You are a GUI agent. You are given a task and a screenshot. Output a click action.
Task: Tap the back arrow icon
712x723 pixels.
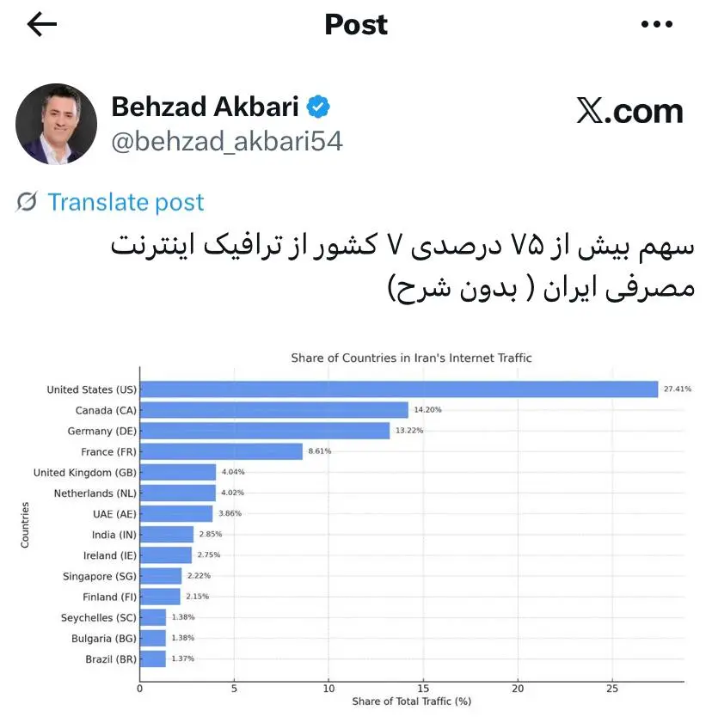coord(42,24)
